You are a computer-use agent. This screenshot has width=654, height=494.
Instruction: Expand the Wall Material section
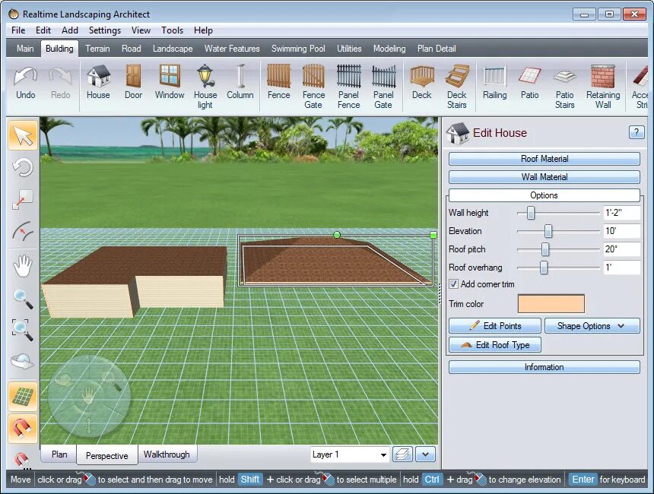point(544,177)
